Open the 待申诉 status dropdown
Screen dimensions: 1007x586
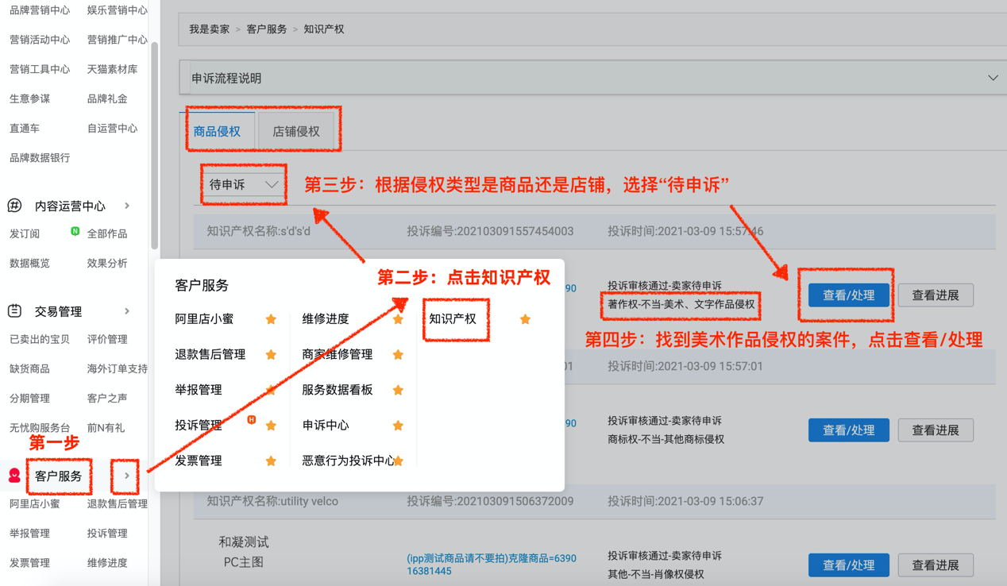click(x=243, y=184)
